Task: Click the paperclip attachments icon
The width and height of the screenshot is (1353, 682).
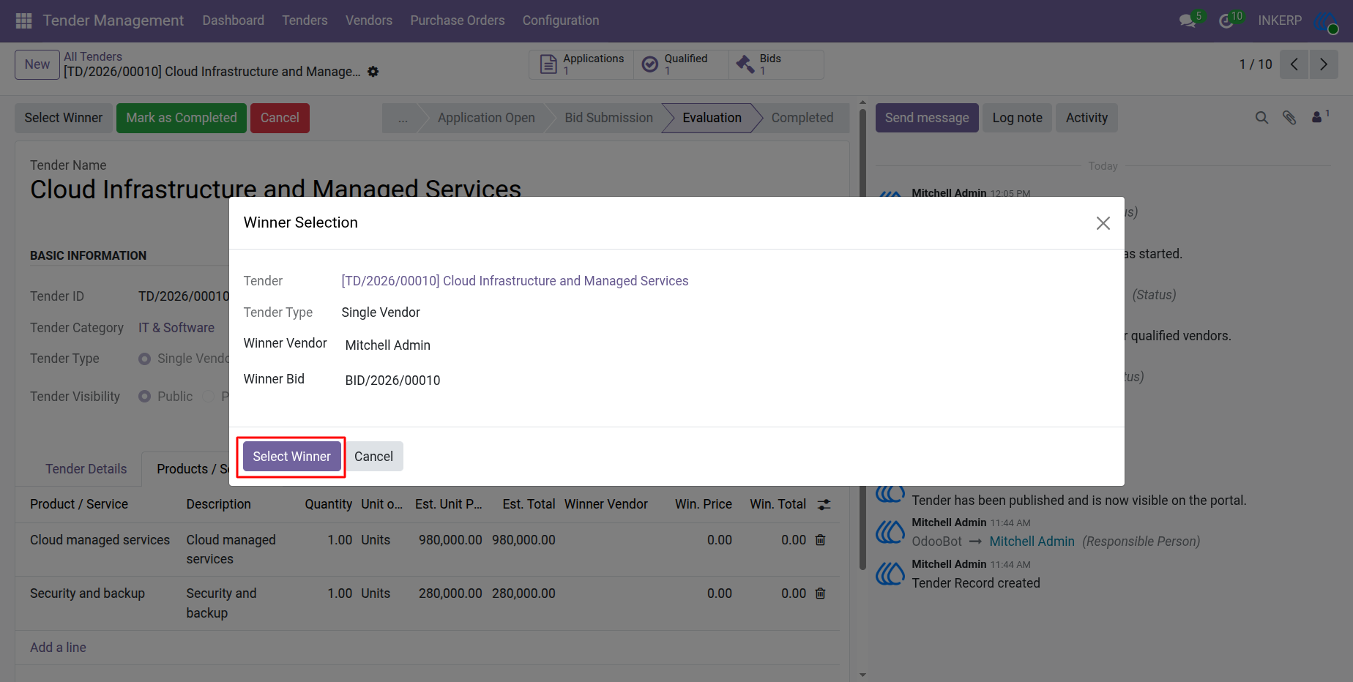Action: coord(1289,118)
